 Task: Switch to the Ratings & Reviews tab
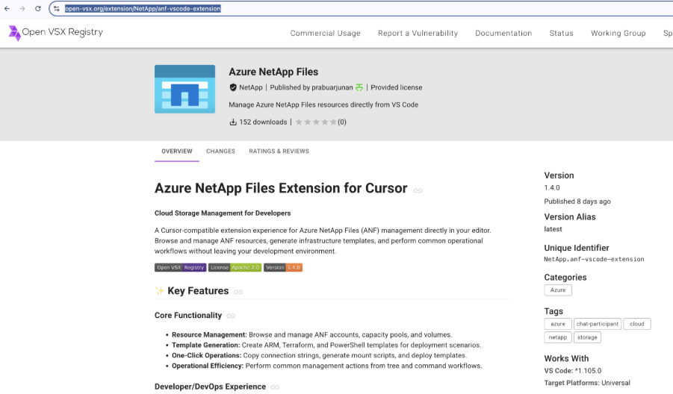[279, 151]
